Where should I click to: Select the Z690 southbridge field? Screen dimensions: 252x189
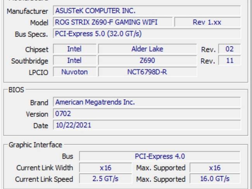[147, 61]
